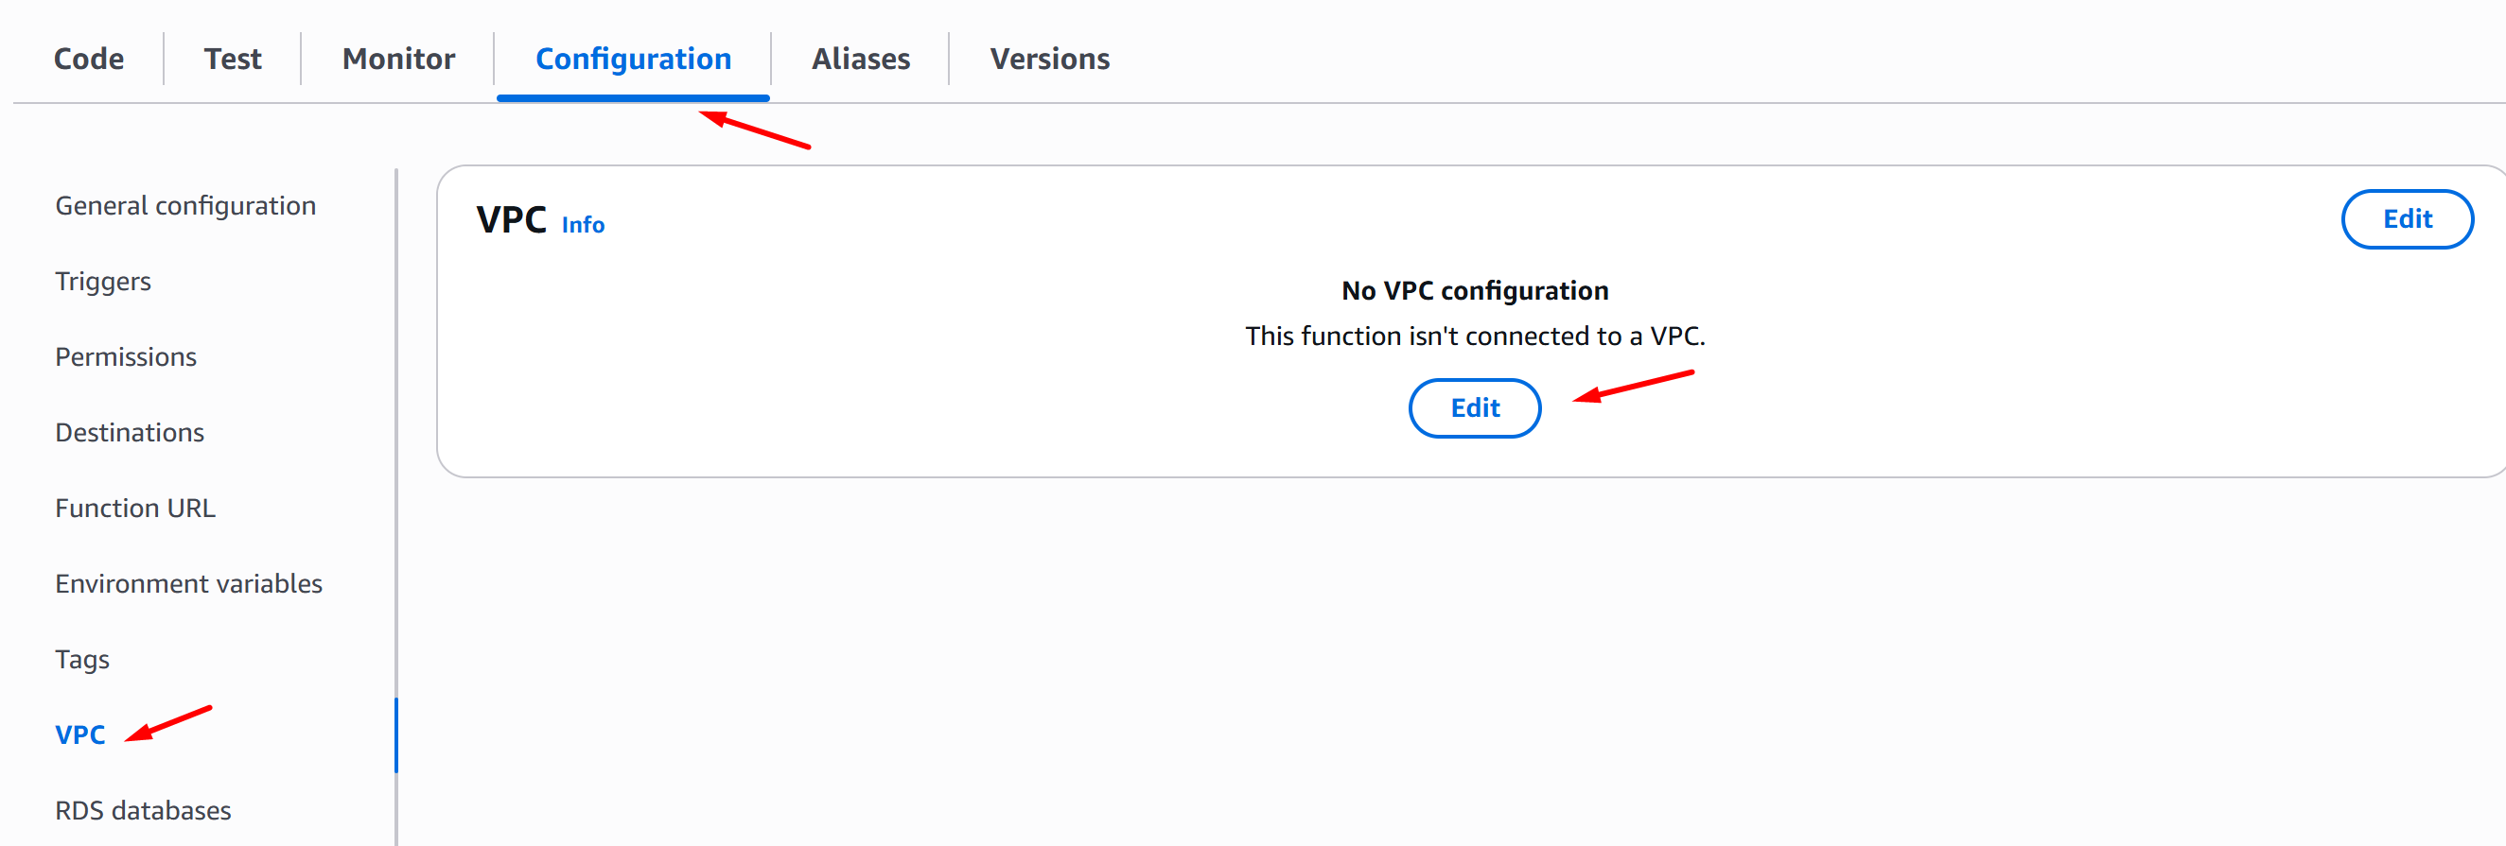This screenshot has width=2506, height=846.
Task: Go to the Destinations section
Action: click(130, 433)
